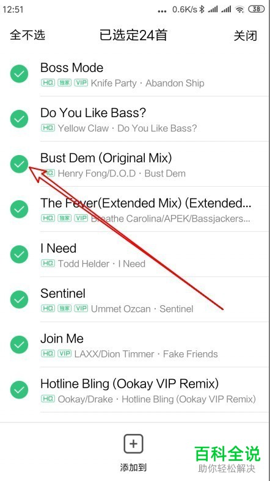
Task: Click the HQ badge next to Yellow Claw
Action: click(x=48, y=128)
